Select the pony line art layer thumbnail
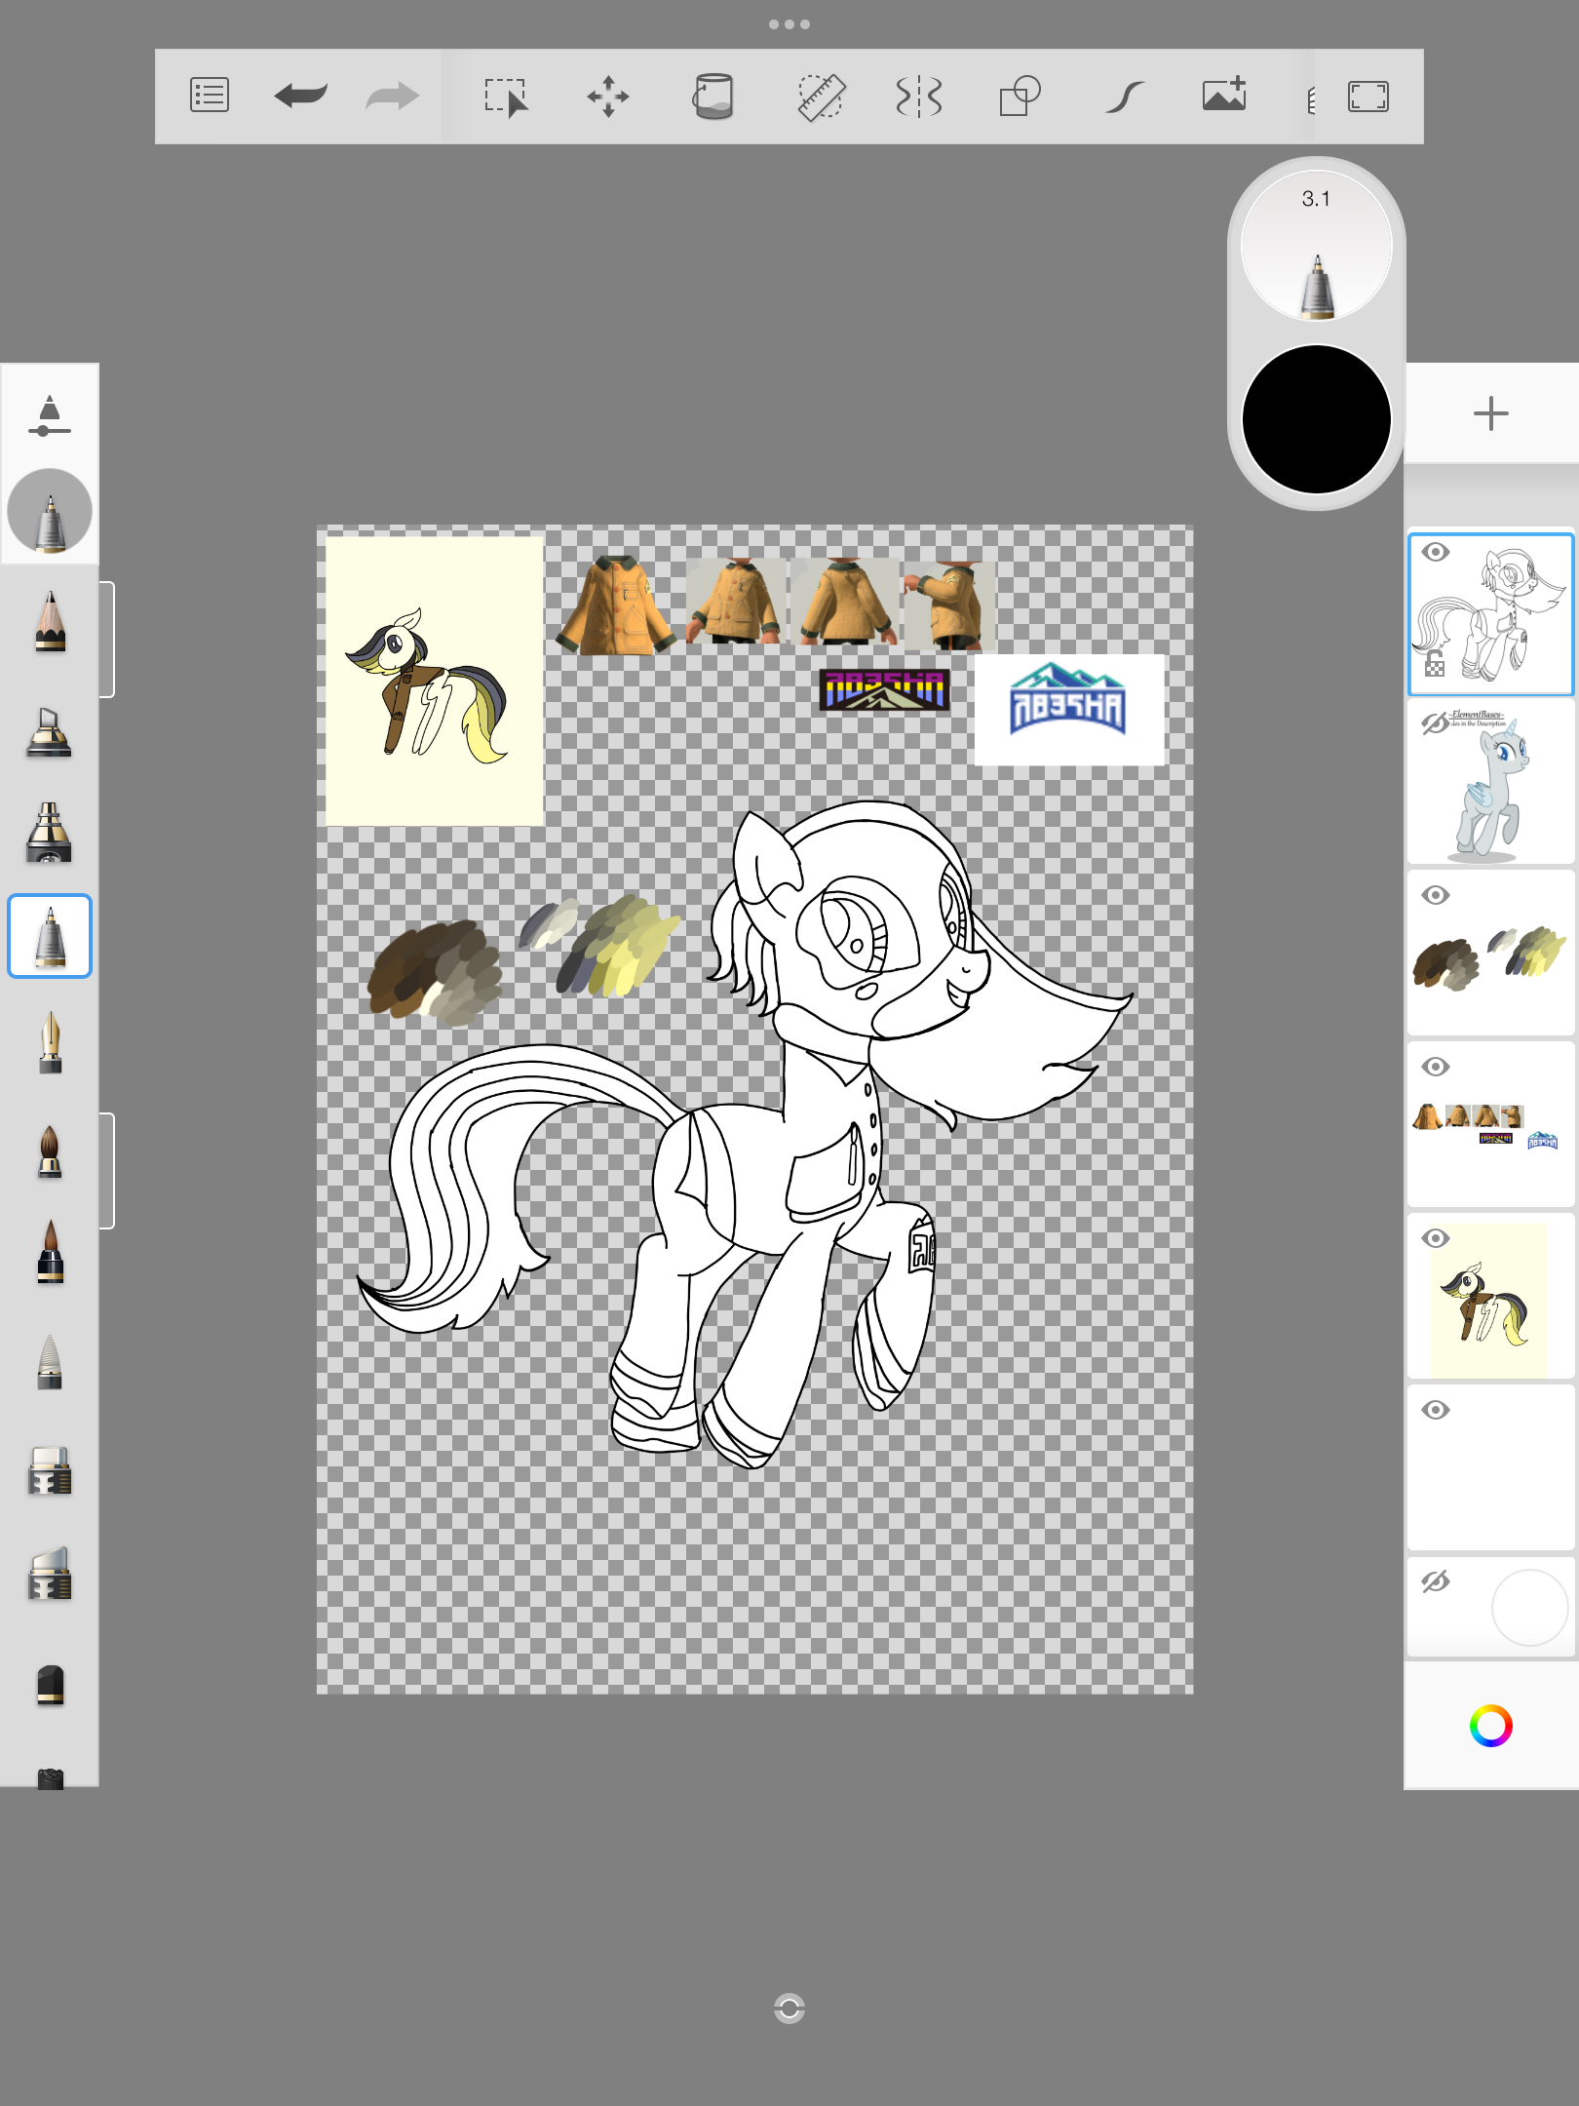Image resolution: width=1579 pixels, height=2106 pixels. click(x=1490, y=614)
